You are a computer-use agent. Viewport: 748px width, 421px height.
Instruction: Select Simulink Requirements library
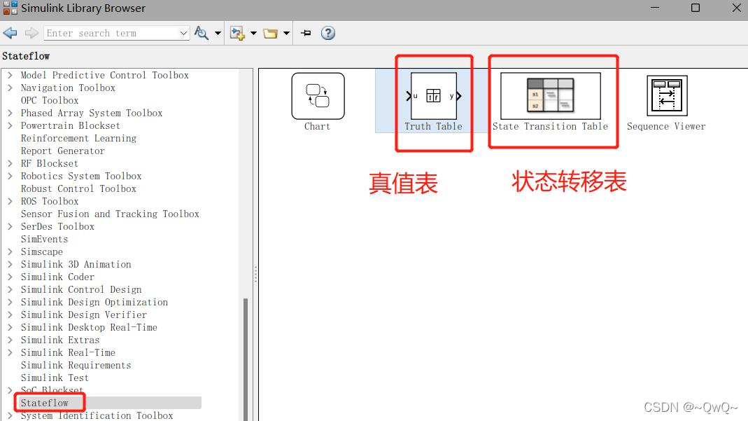point(76,365)
